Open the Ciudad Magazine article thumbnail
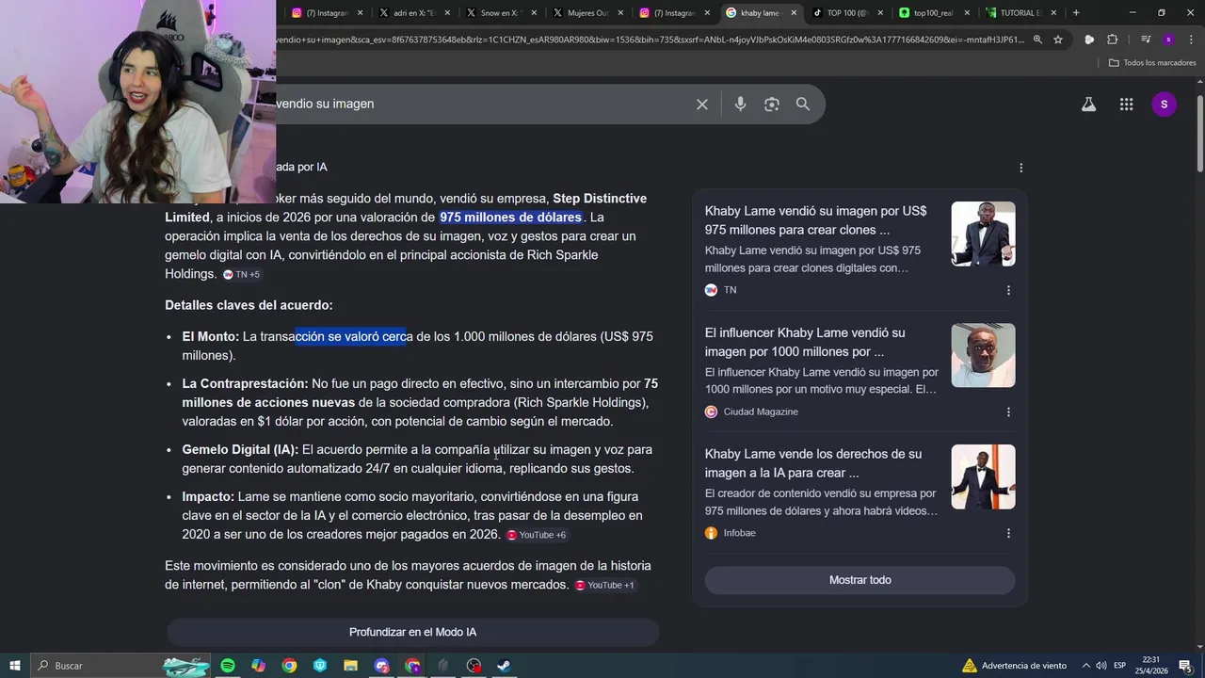1205x678 pixels. click(983, 356)
